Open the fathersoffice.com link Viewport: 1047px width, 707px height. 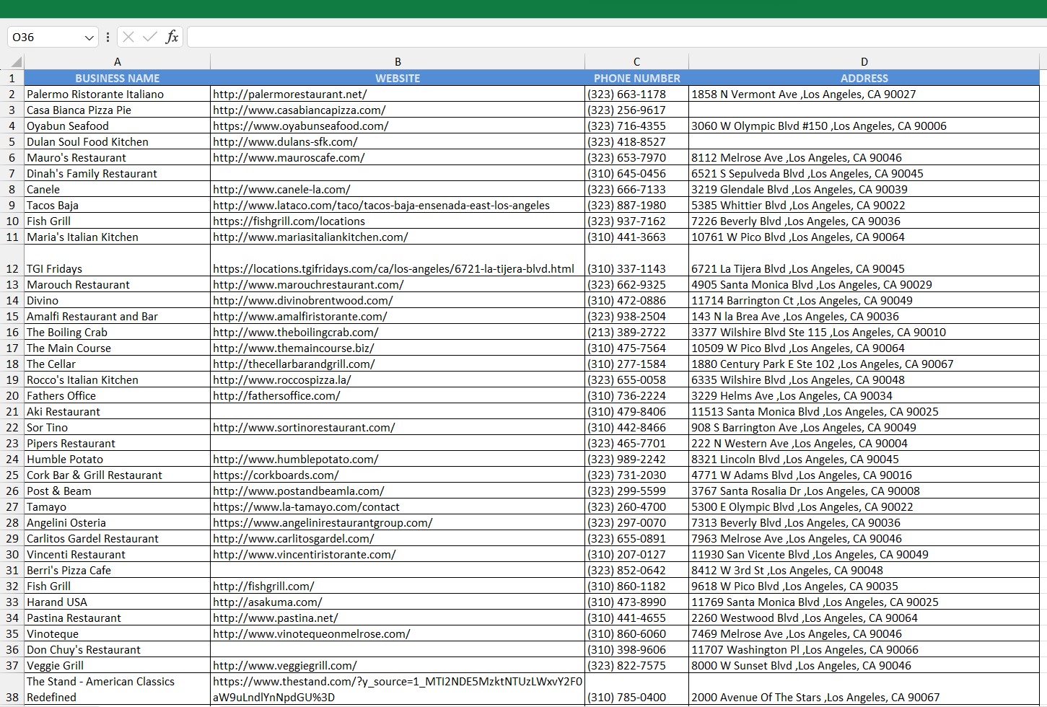276,395
